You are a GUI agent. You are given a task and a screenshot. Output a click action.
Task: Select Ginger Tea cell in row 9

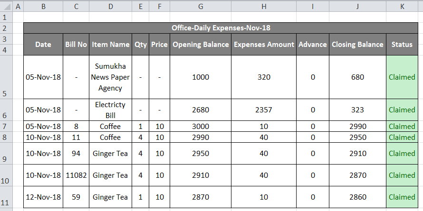click(111, 154)
